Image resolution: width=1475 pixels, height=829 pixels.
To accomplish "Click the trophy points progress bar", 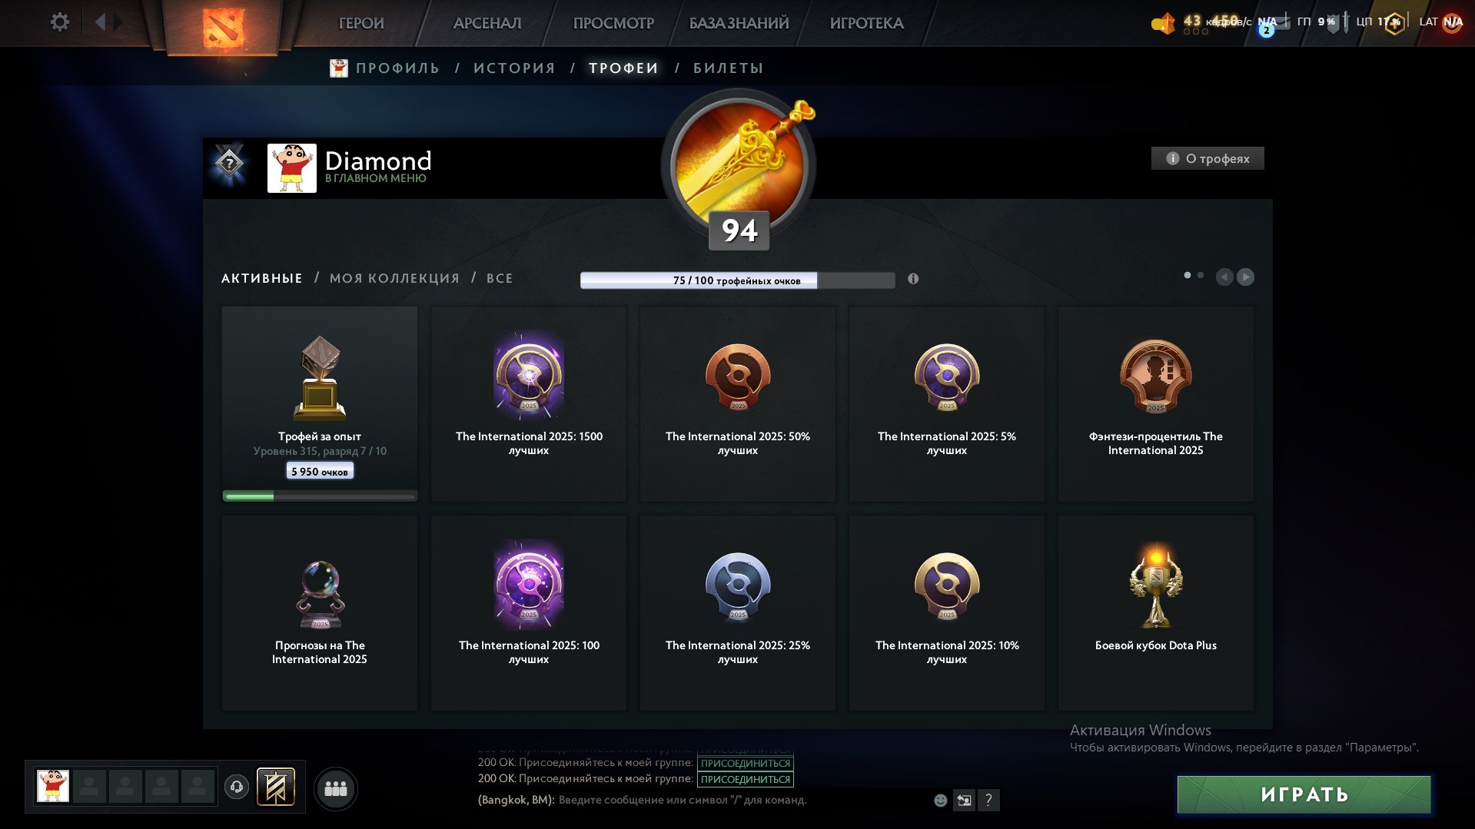I will (x=737, y=280).
